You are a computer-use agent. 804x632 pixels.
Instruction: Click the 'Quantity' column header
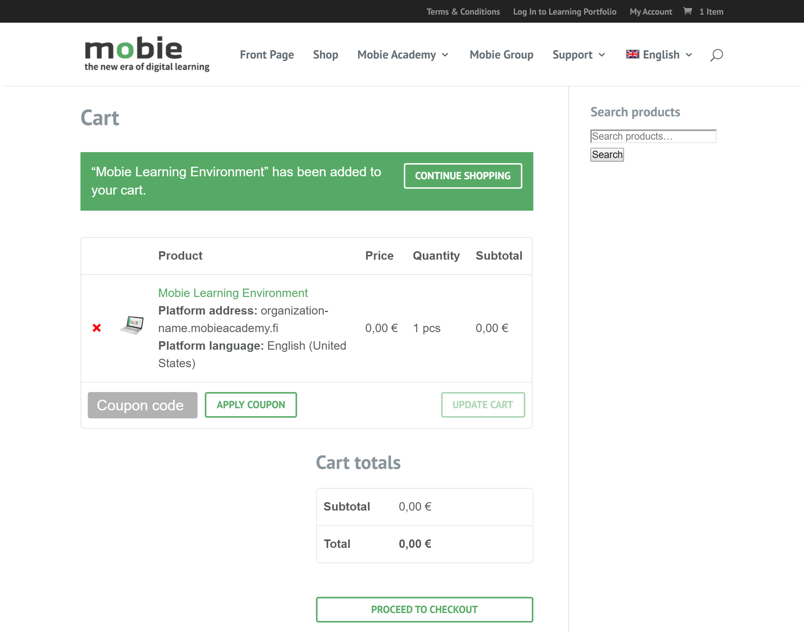coord(436,256)
